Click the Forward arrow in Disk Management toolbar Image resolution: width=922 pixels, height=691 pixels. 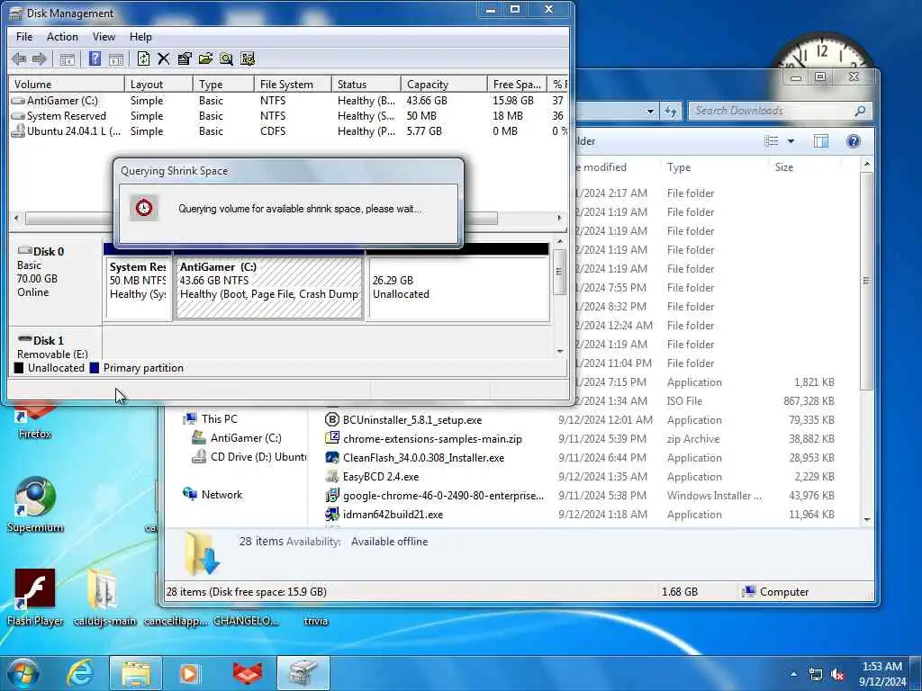pos(40,58)
